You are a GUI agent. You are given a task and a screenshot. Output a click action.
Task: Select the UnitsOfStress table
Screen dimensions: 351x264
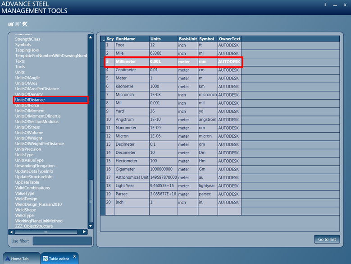(27, 127)
